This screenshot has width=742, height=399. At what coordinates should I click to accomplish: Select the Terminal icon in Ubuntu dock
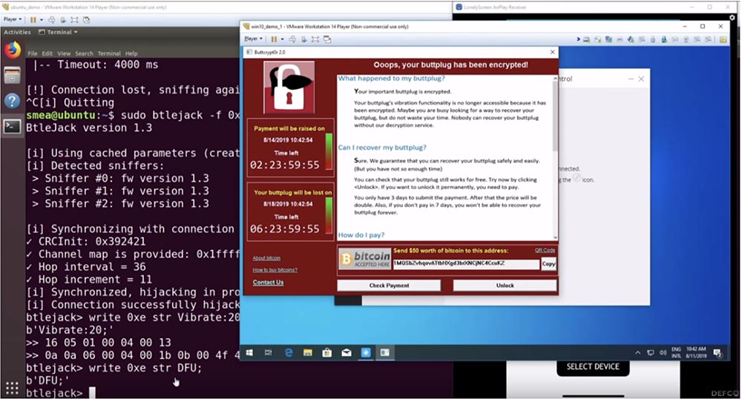coord(13,126)
